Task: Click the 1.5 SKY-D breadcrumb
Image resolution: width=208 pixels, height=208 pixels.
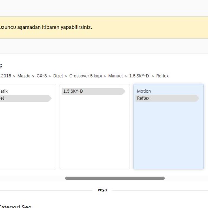Action: [139, 76]
